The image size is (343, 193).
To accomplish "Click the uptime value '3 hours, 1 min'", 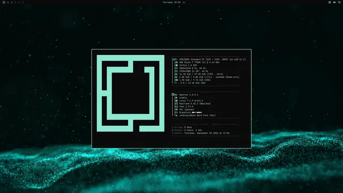I will [193, 130].
